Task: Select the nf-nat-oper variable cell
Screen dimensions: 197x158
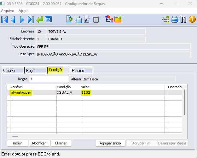Action: pyautogui.click(x=33, y=92)
